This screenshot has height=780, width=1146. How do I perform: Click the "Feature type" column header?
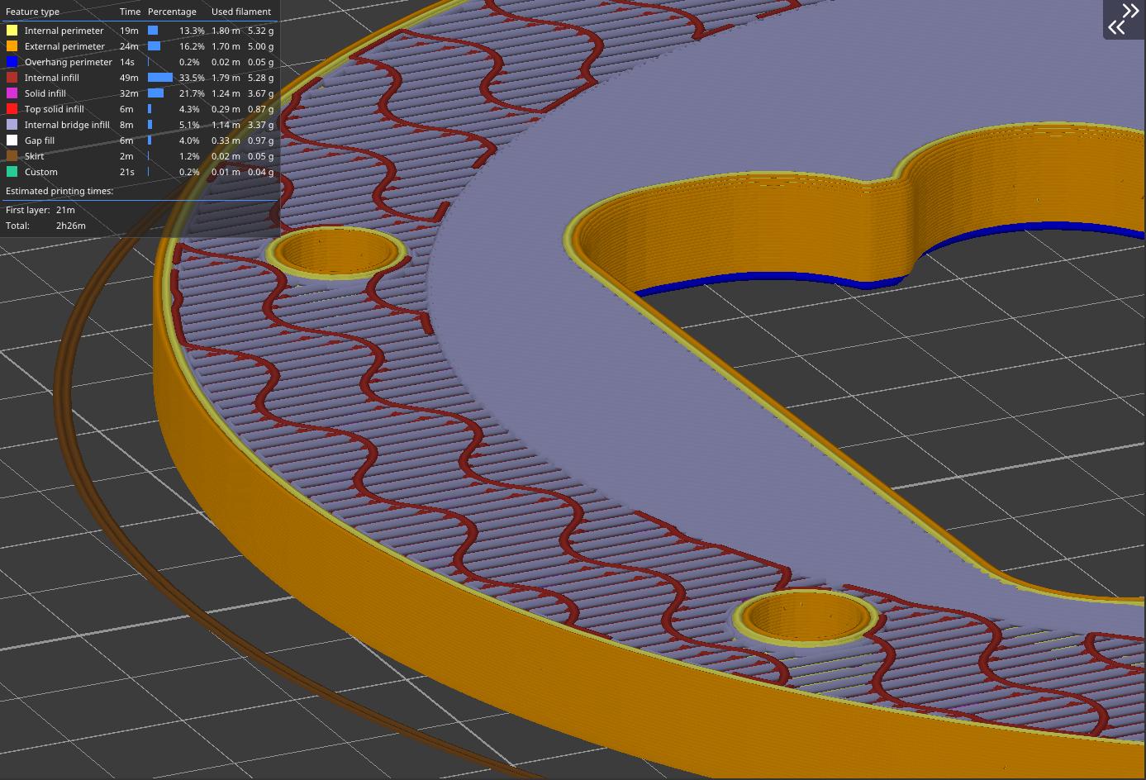[32, 12]
